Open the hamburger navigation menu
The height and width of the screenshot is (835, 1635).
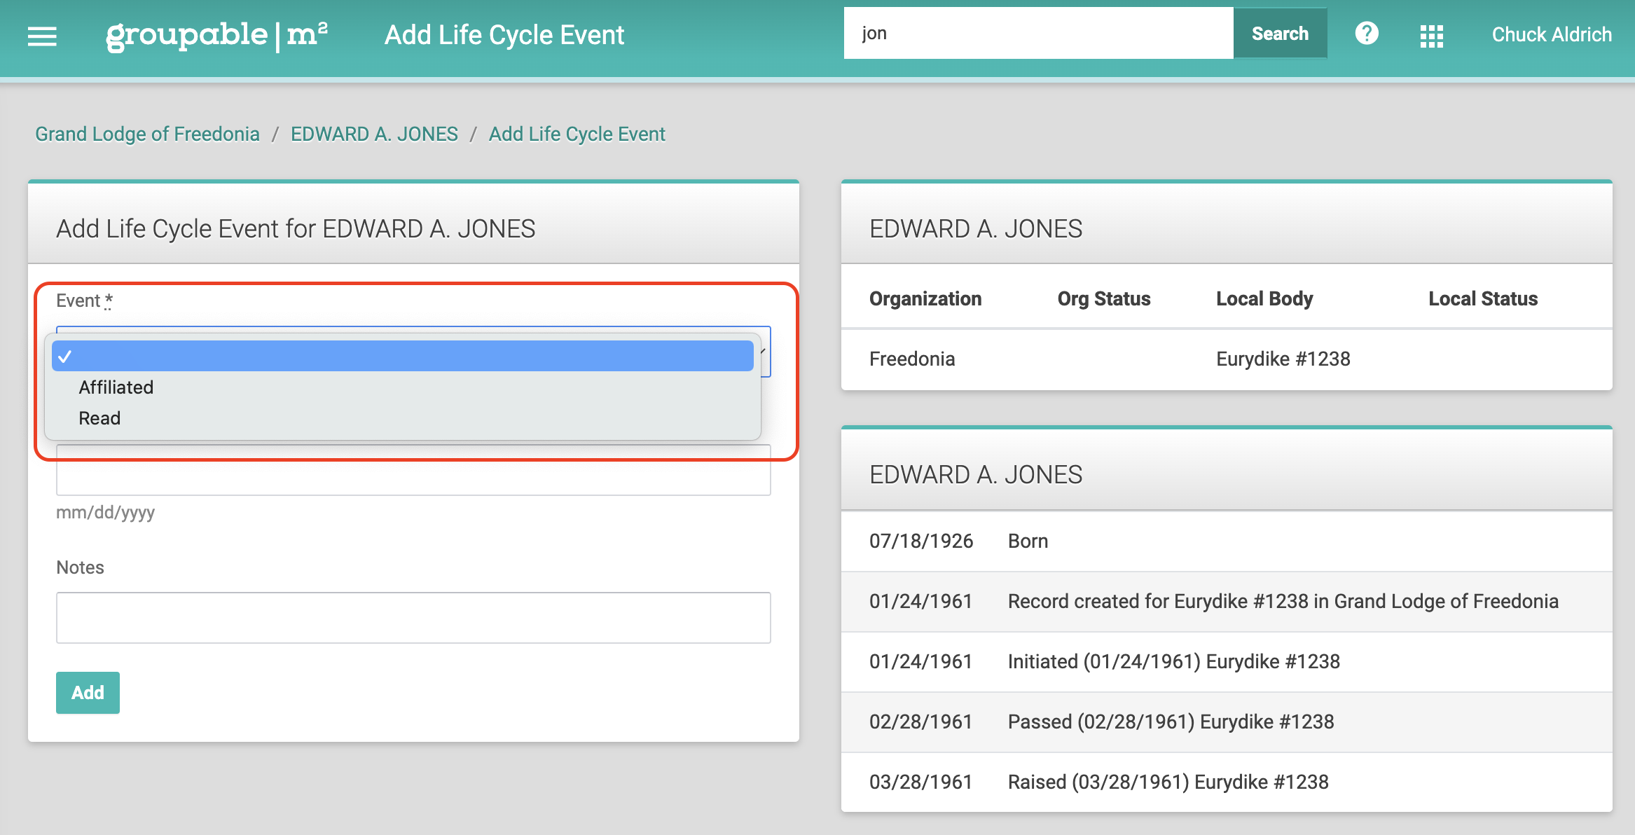coord(42,35)
